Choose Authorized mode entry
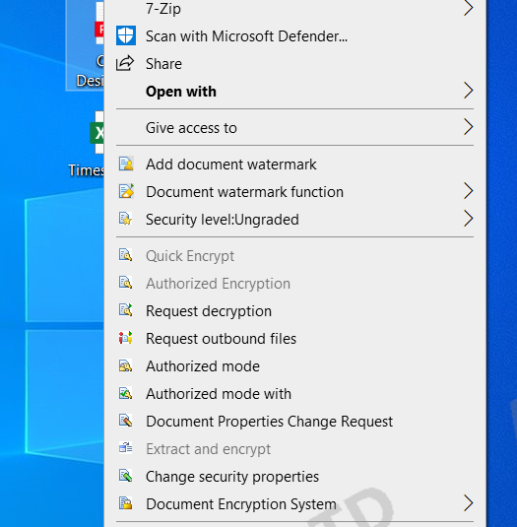The height and width of the screenshot is (527, 517). pyautogui.click(x=295, y=365)
